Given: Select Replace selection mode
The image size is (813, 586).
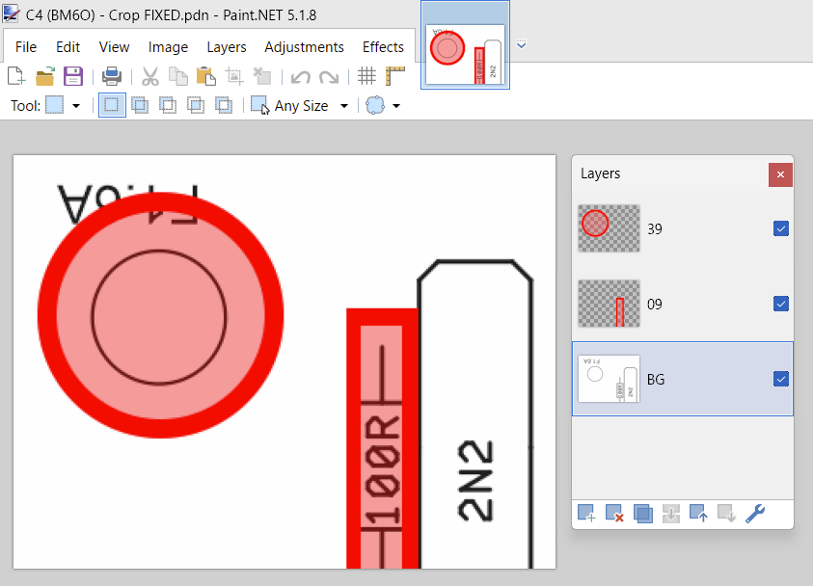Looking at the screenshot, I should coord(112,105).
